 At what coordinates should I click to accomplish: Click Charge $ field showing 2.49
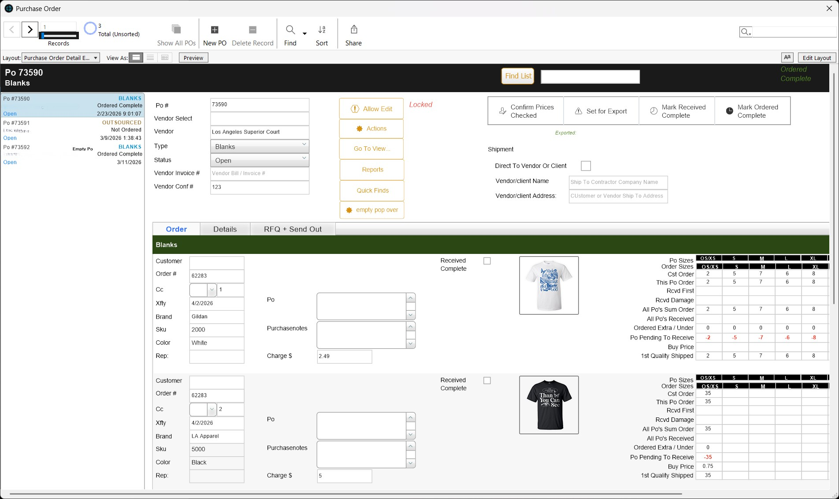coord(345,356)
